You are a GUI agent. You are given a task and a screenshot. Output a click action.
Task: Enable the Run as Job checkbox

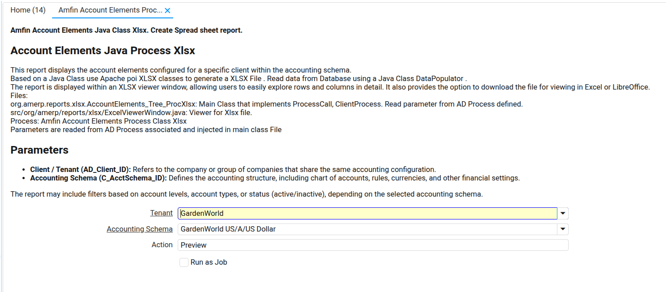(184, 262)
